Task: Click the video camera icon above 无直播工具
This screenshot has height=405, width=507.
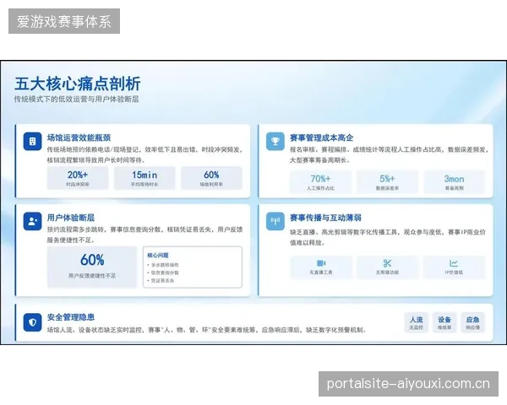Action: (x=321, y=263)
